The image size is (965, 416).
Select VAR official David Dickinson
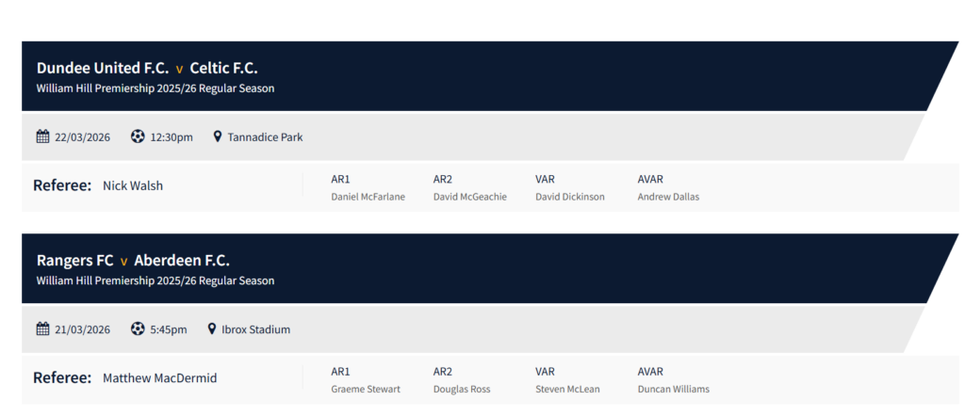coord(570,197)
